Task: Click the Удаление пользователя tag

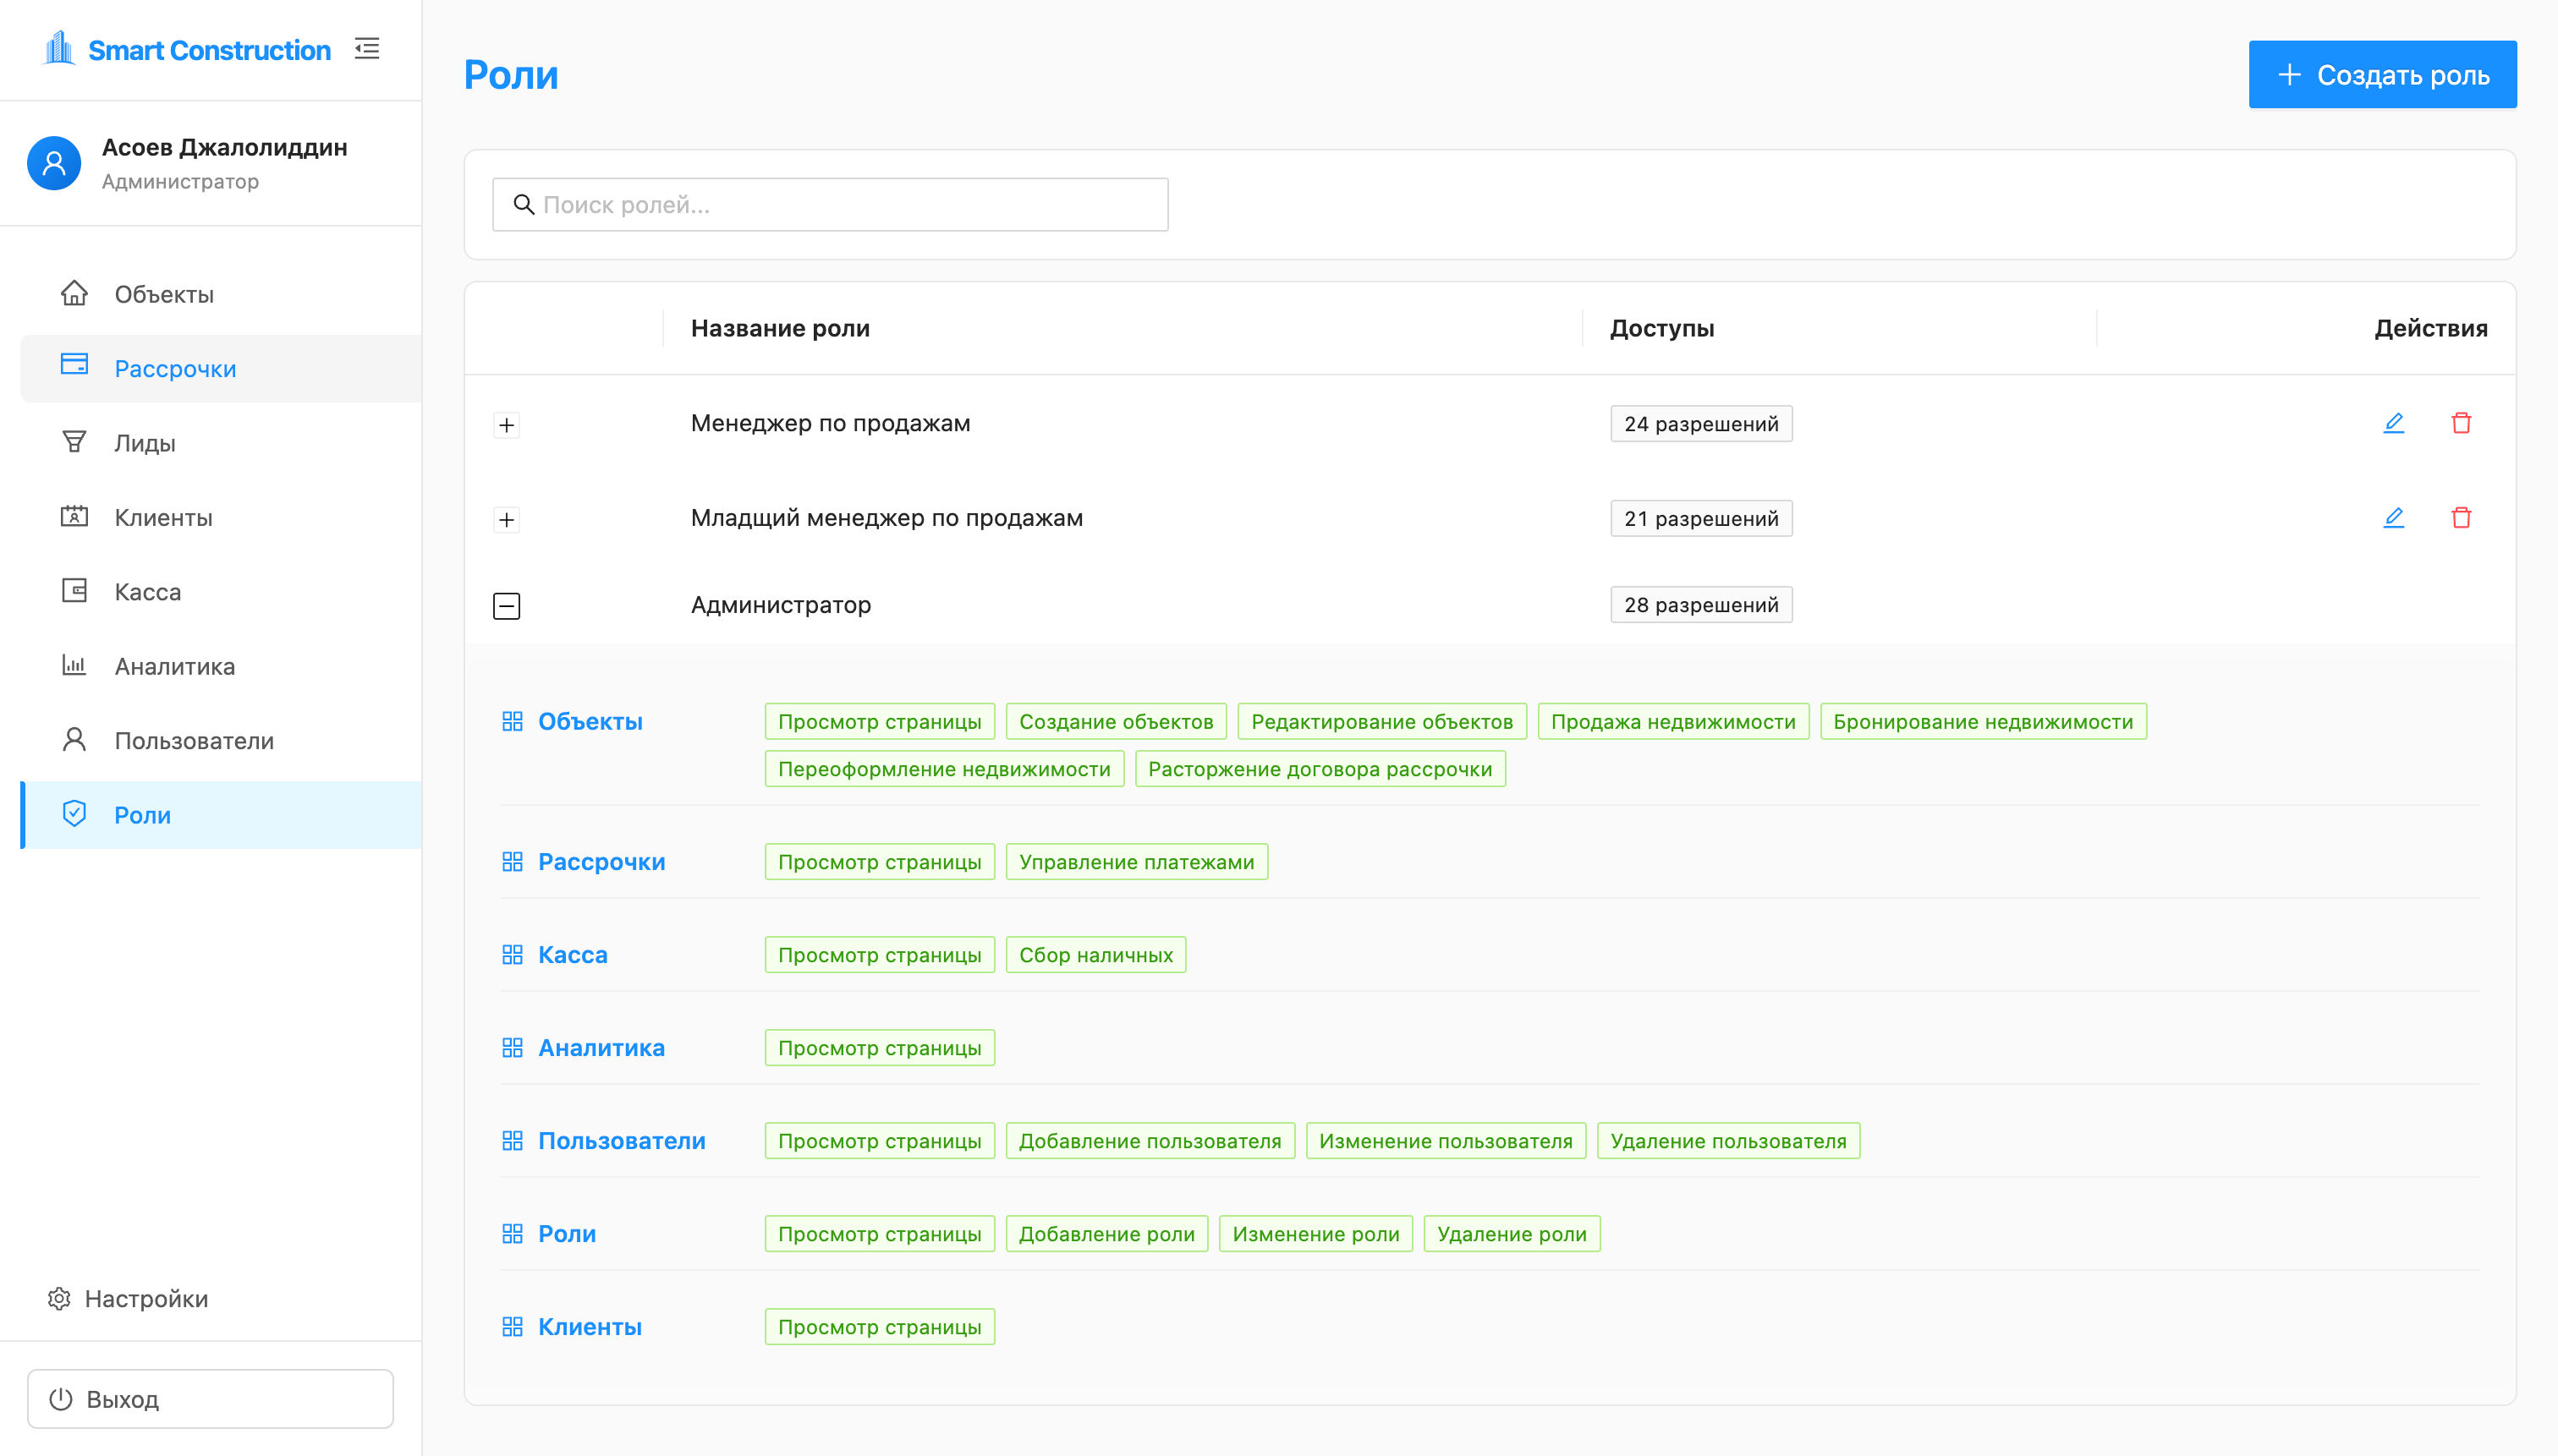Action: [1727, 1141]
